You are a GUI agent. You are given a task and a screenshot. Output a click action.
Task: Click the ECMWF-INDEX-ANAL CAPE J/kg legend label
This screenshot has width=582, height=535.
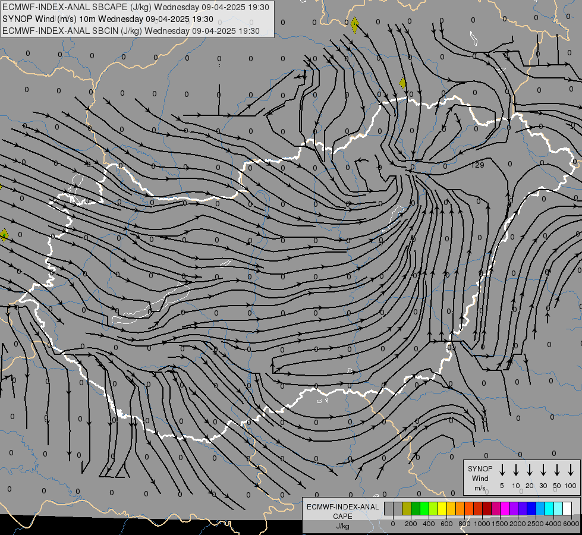(342, 516)
